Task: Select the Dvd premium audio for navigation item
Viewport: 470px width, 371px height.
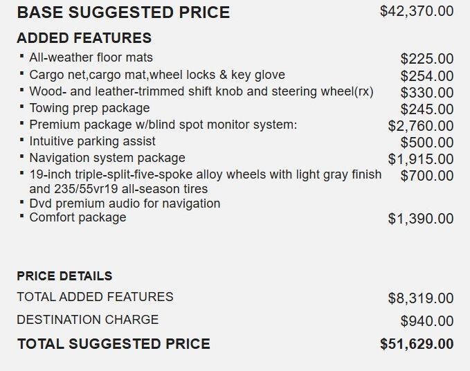Action: pos(125,203)
